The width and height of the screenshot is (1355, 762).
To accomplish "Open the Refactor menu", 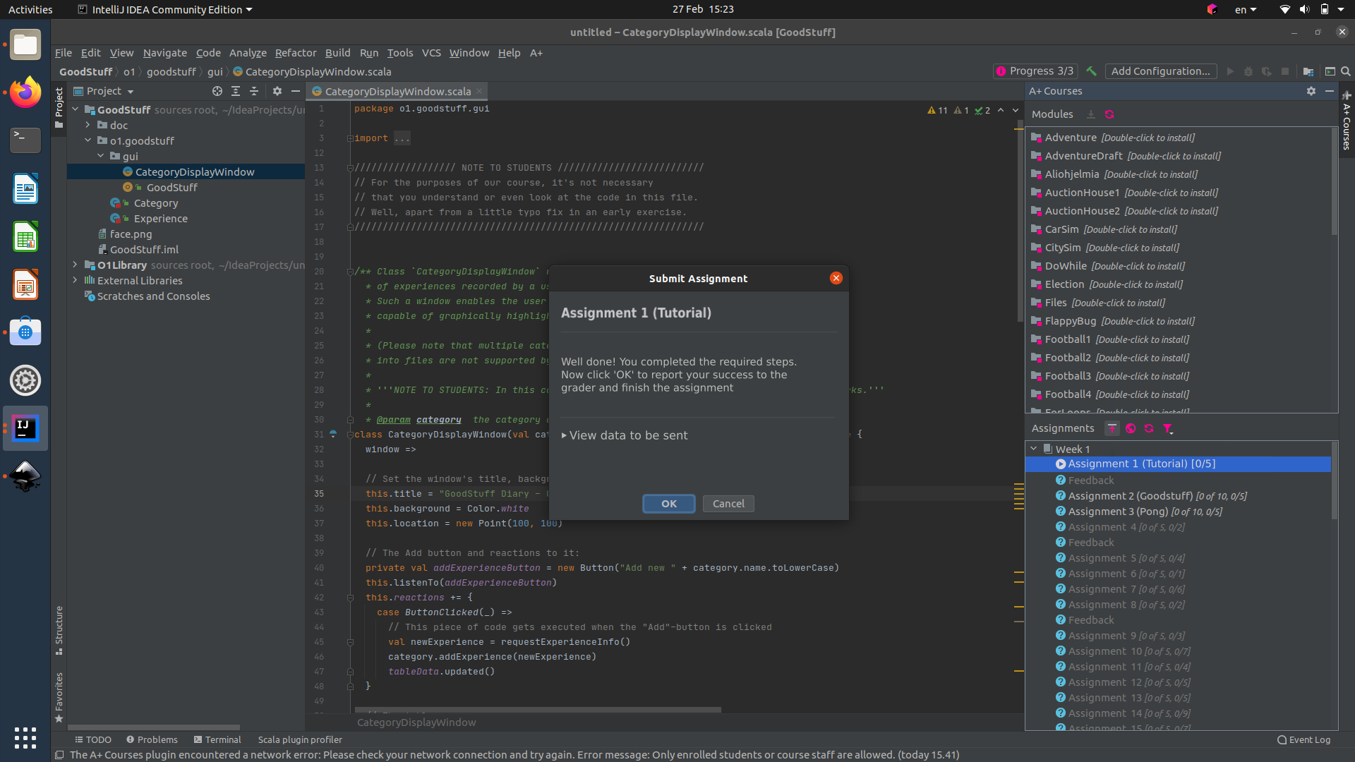I will [295, 53].
